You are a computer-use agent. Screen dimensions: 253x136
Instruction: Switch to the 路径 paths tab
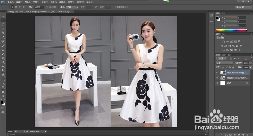click(230, 55)
